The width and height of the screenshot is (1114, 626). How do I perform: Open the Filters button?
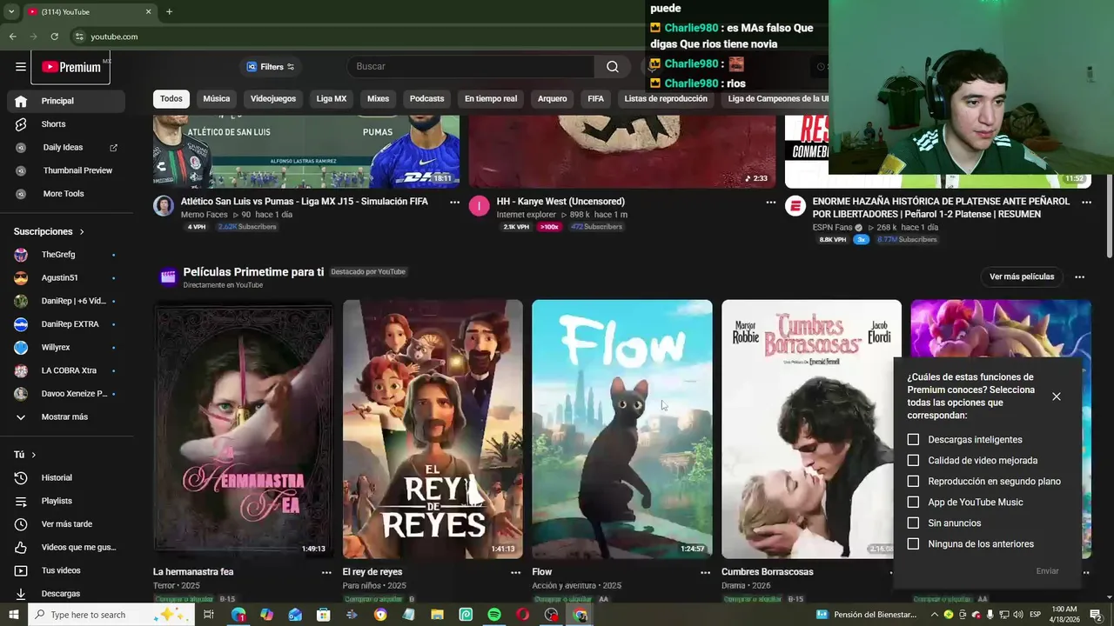(x=270, y=67)
